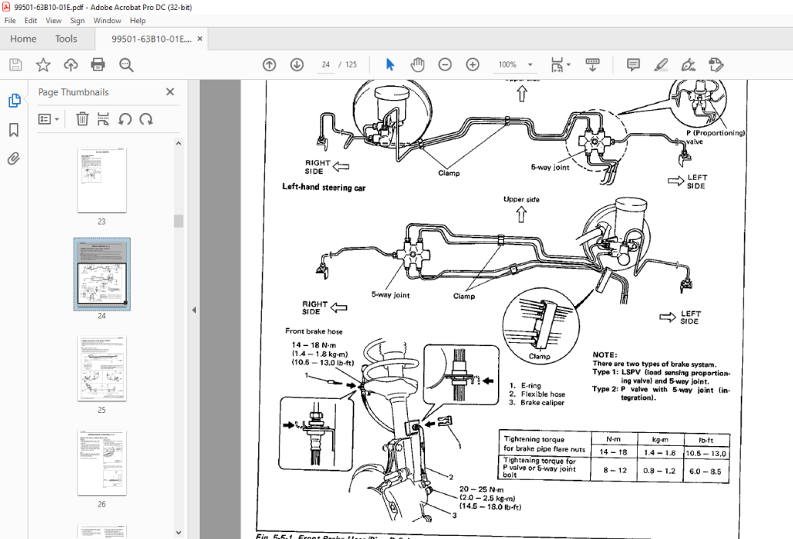This screenshot has width=793, height=539.
Task: Go to the previous page with the up arrow
Action: 269,65
